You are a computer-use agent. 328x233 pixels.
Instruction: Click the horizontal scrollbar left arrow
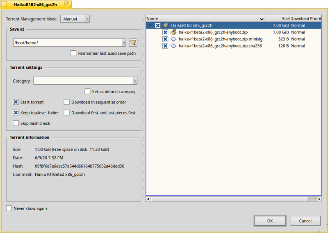click(148, 199)
